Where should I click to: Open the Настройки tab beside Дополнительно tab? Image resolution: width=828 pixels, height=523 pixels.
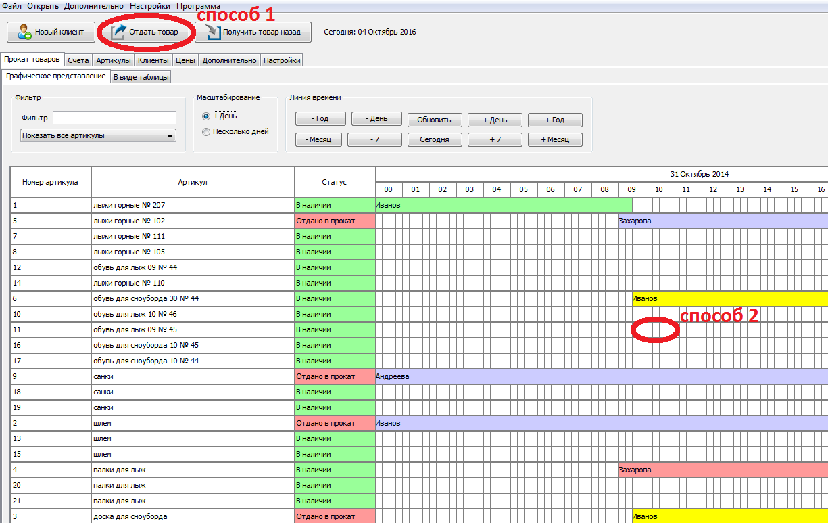coord(282,60)
